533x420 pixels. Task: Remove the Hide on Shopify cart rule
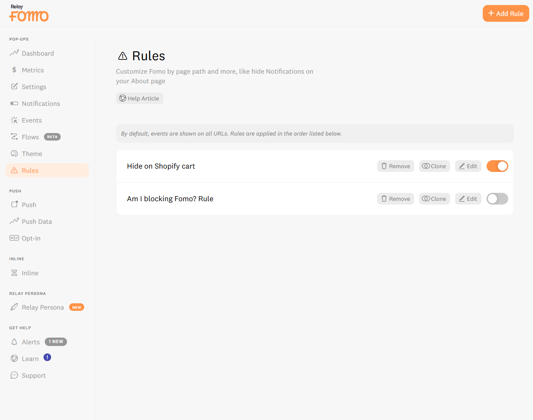point(396,166)
